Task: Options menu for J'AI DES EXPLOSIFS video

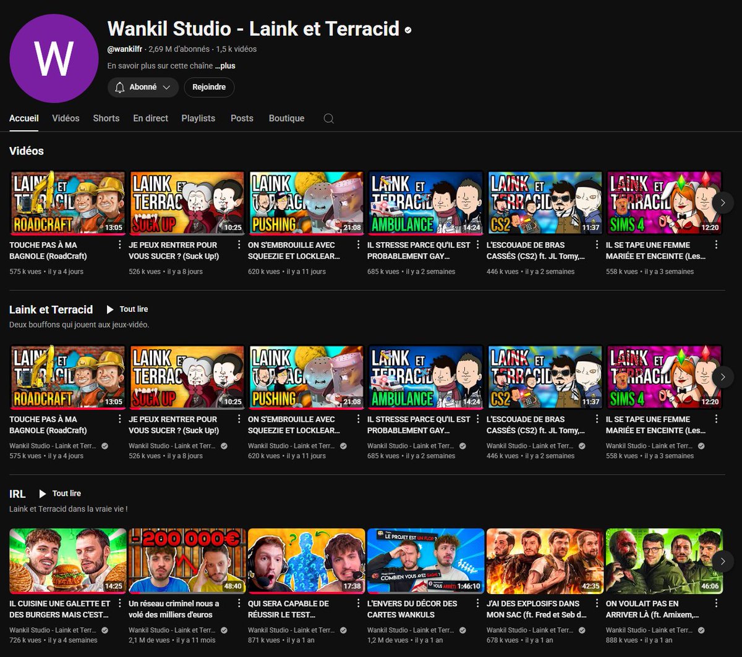Action: tap(597, 604)
